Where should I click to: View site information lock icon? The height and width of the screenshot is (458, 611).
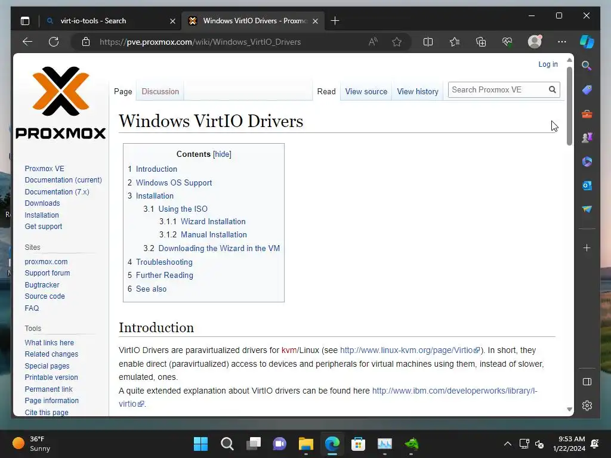(x=86, y=42)
